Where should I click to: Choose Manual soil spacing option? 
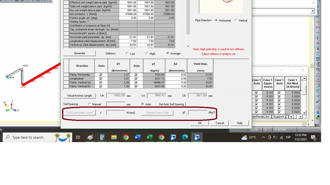[89, 104]
